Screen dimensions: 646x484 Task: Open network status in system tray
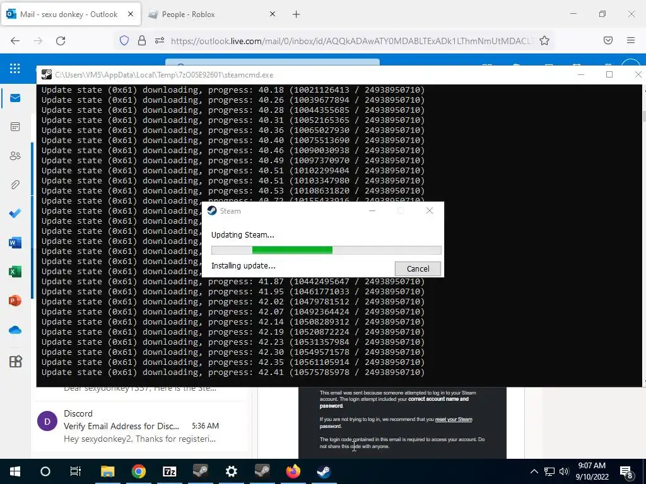(x=549, y=471)
